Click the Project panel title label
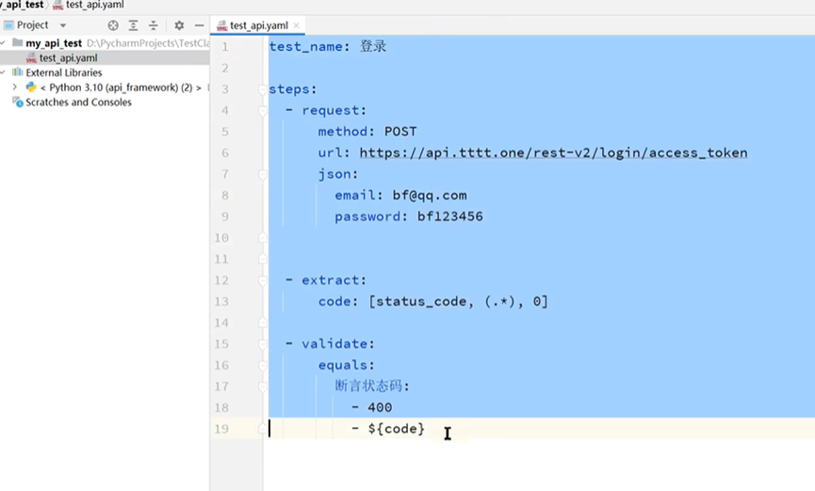This screenshot has height=491, width=815. pos(32,24)
